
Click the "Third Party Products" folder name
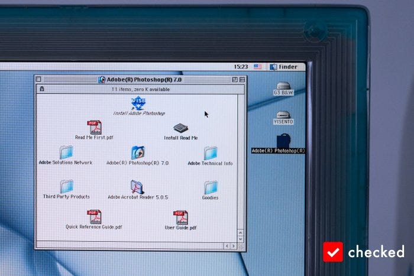click(x=66, y=197)
